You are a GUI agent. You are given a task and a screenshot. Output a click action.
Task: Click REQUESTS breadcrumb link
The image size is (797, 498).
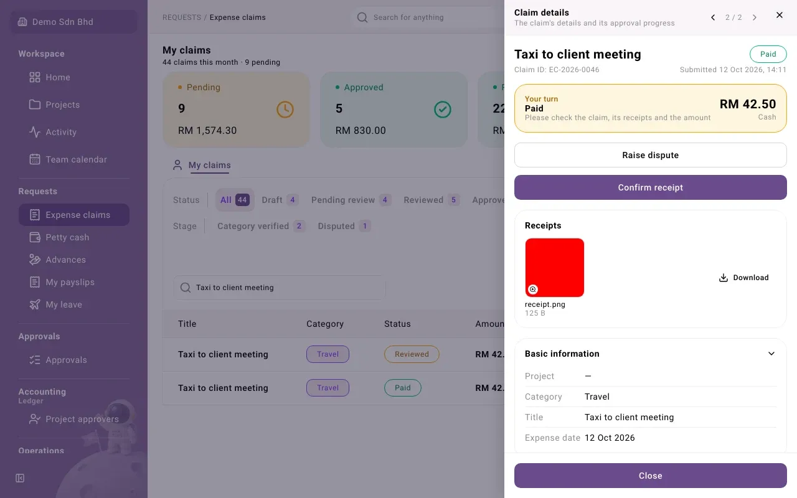[181, 17]
